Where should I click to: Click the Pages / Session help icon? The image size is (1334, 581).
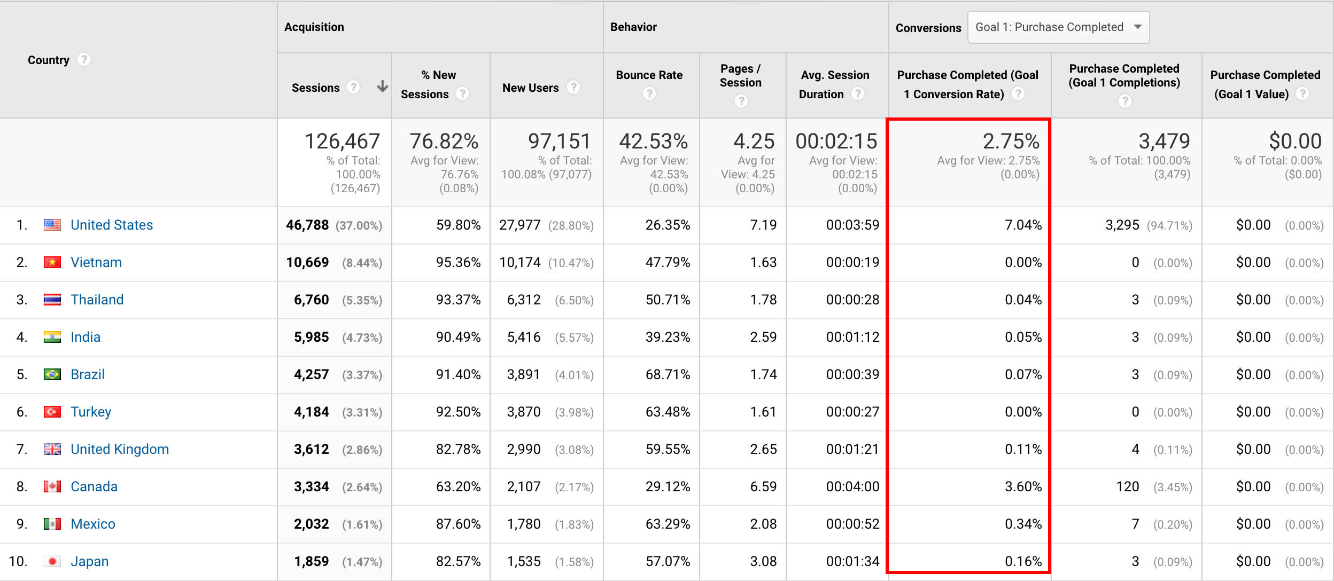(741, 100)
